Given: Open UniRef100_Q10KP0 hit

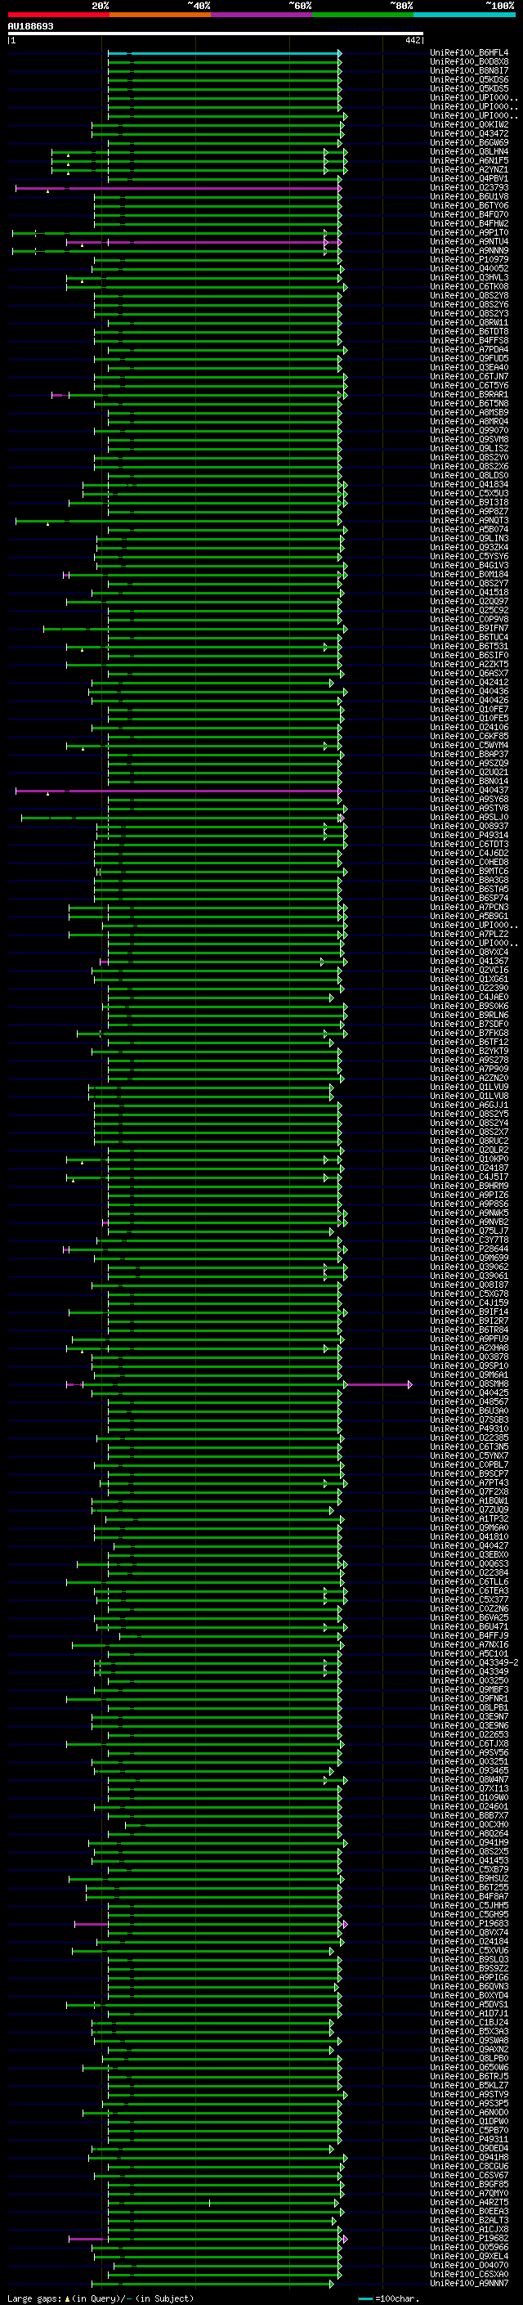Looking at the screenshot, I should click(468, 1159).
